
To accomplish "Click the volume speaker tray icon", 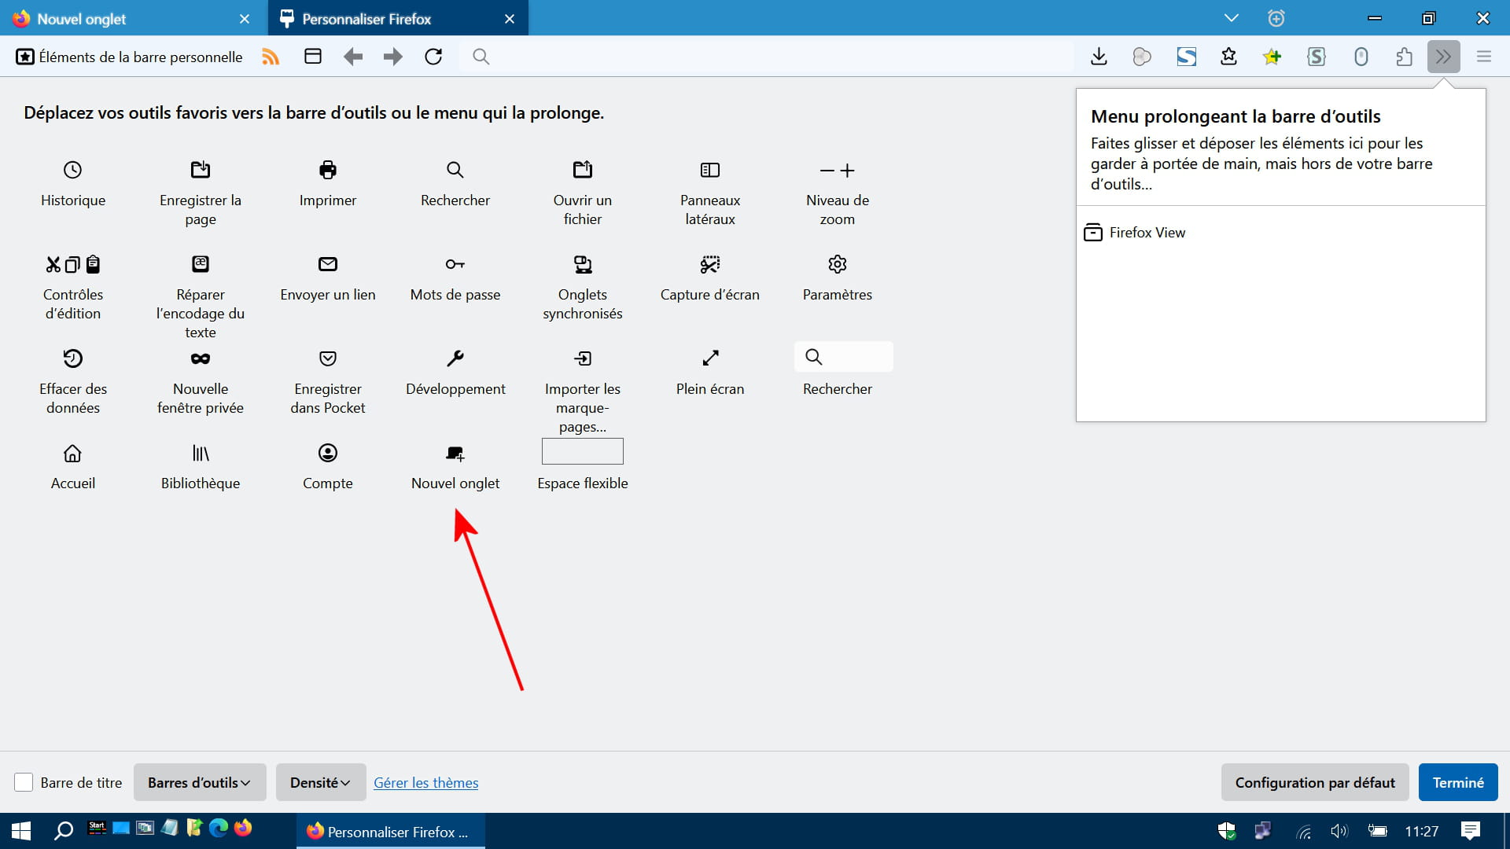I will (x=1339, y=831).
